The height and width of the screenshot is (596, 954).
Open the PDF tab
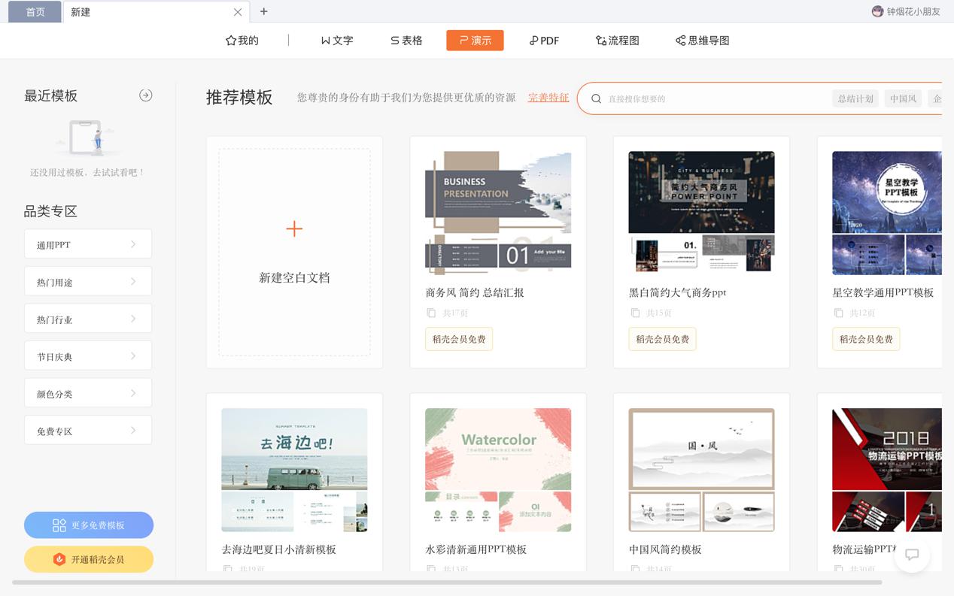pos(544,41)
